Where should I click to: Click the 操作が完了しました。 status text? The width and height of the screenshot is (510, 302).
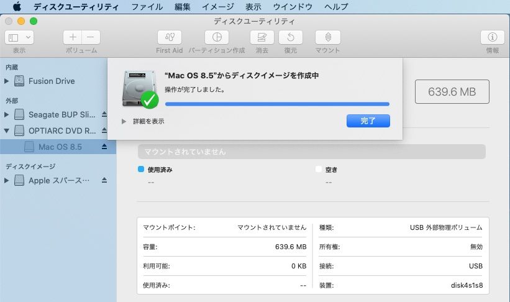[x=195, y=89]
